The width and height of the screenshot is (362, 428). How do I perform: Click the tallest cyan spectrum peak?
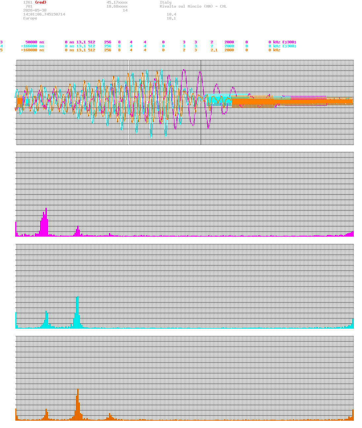pos(77,312)
